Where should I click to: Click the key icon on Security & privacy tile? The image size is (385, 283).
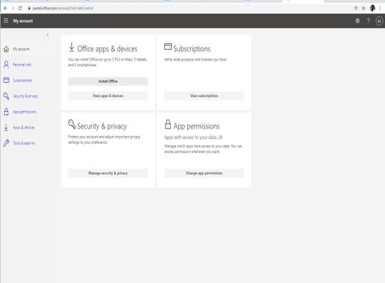[72, 124]
